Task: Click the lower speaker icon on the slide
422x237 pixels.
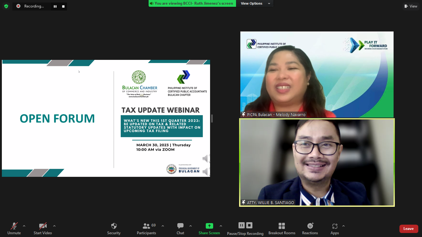Action: (x=206, y=172)
